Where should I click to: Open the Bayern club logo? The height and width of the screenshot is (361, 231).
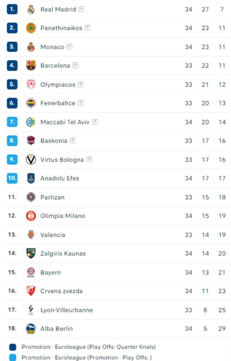pyautogui.click(x=31, y=272)
